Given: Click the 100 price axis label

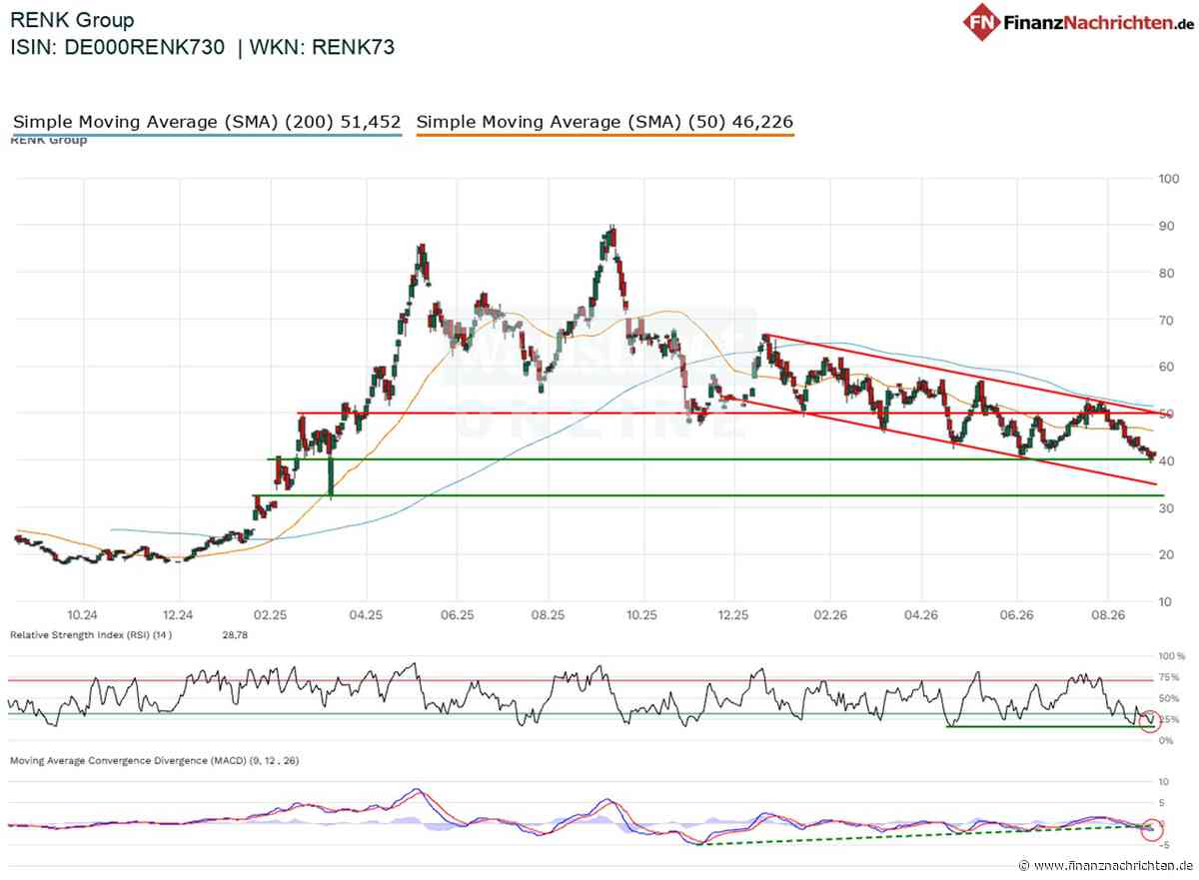Looking at the screenshot, I should point(1168,179).
